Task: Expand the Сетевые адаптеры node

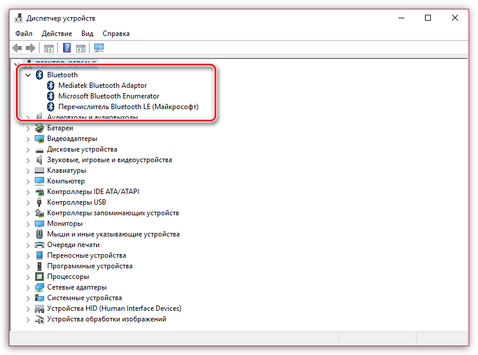Action: [28, 287]
